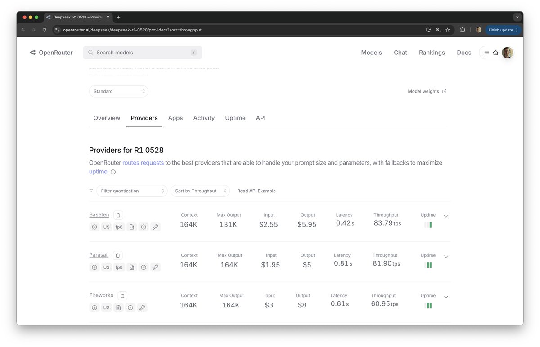
Task: Open Chrome extensions puzzle icon
Action: tap(463, 30)
